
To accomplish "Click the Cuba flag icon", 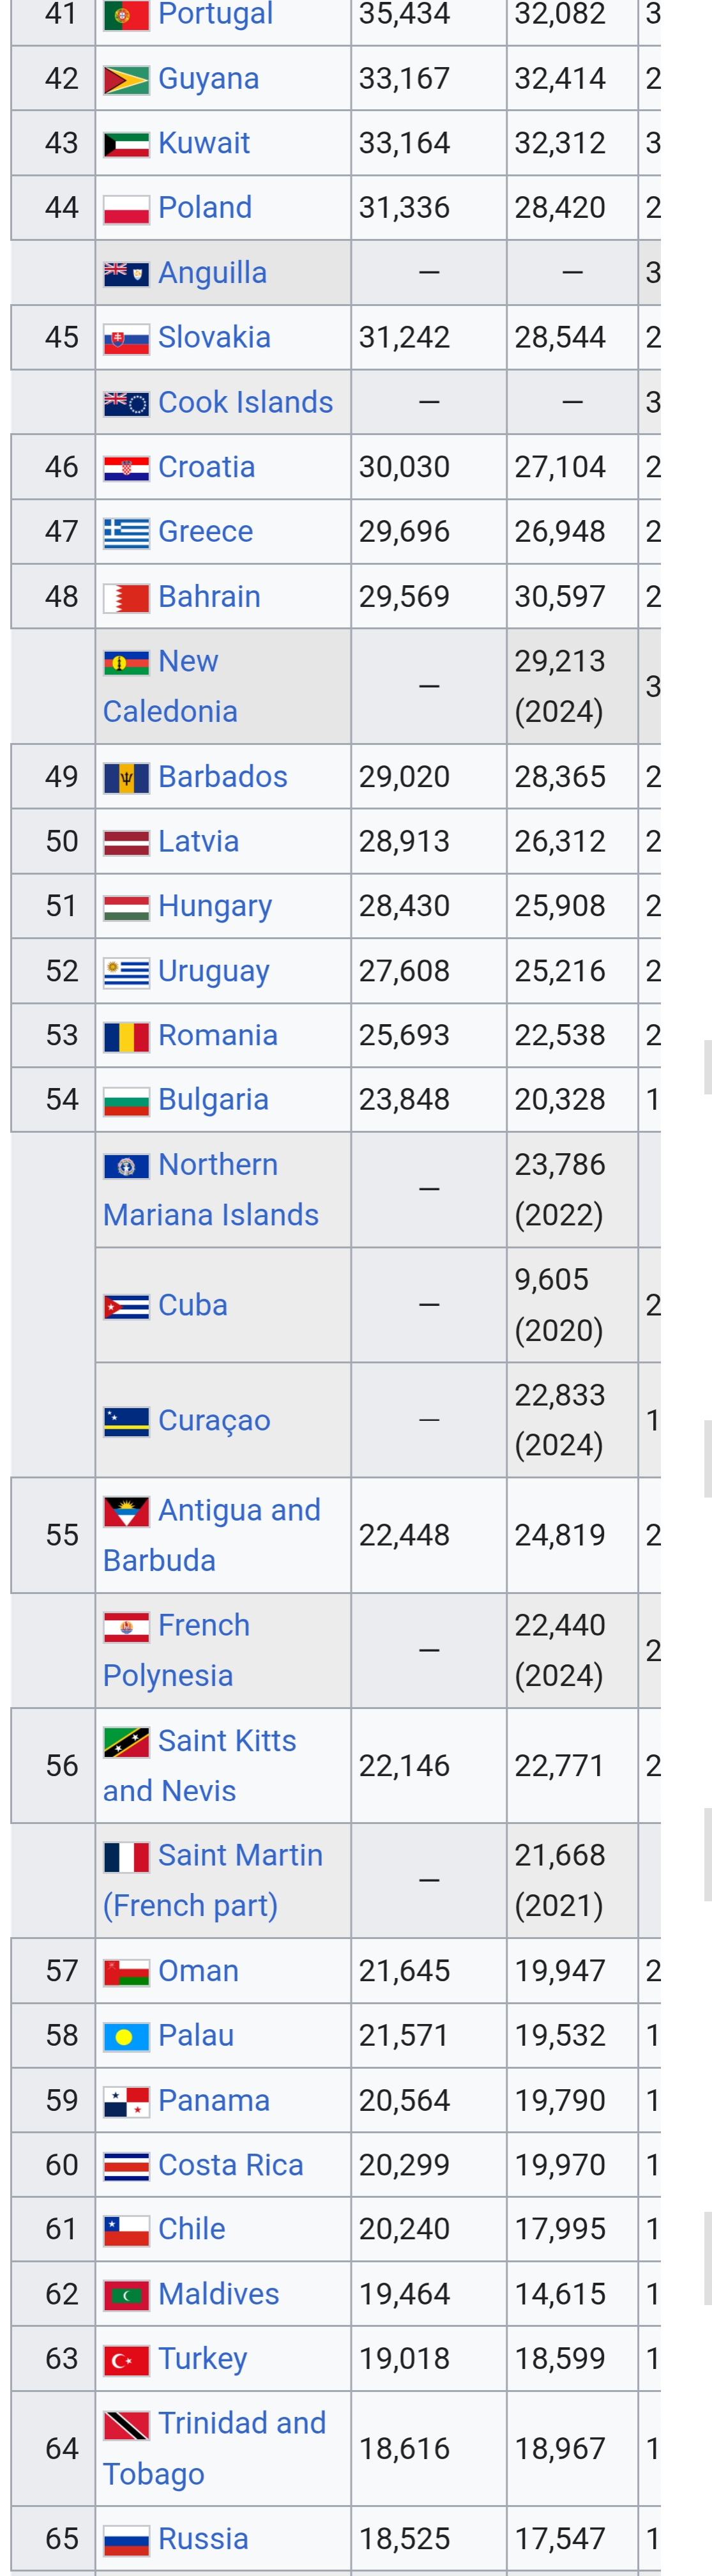I will pos(126,1306).
